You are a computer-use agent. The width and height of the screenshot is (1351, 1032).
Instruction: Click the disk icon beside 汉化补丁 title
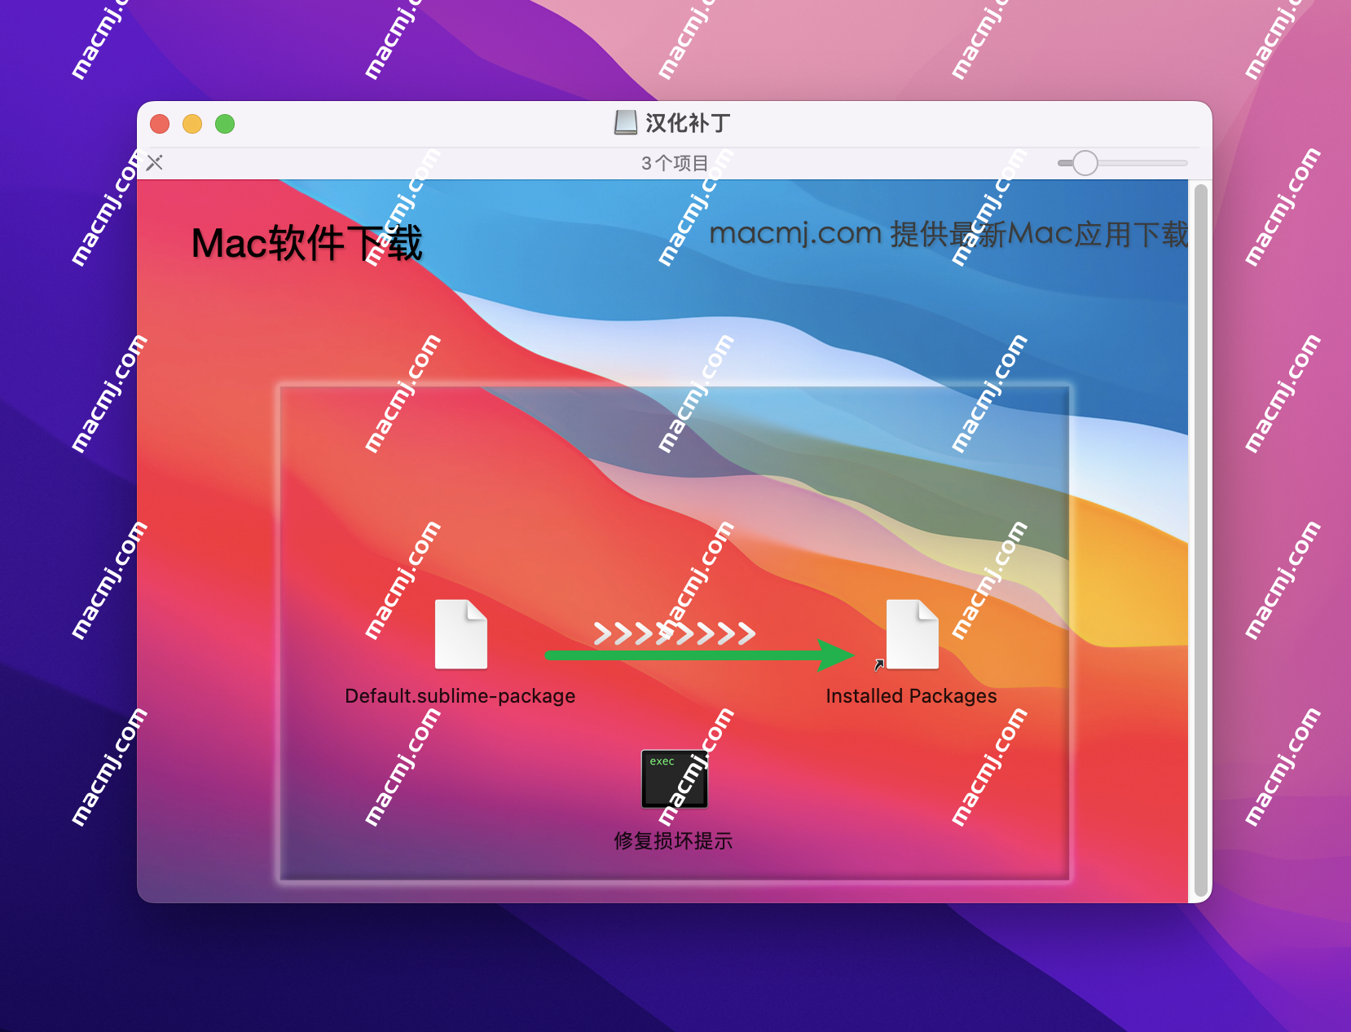tap(626, 123)
